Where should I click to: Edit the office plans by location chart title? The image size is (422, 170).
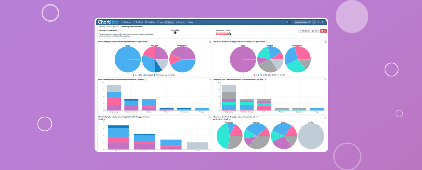149,42
